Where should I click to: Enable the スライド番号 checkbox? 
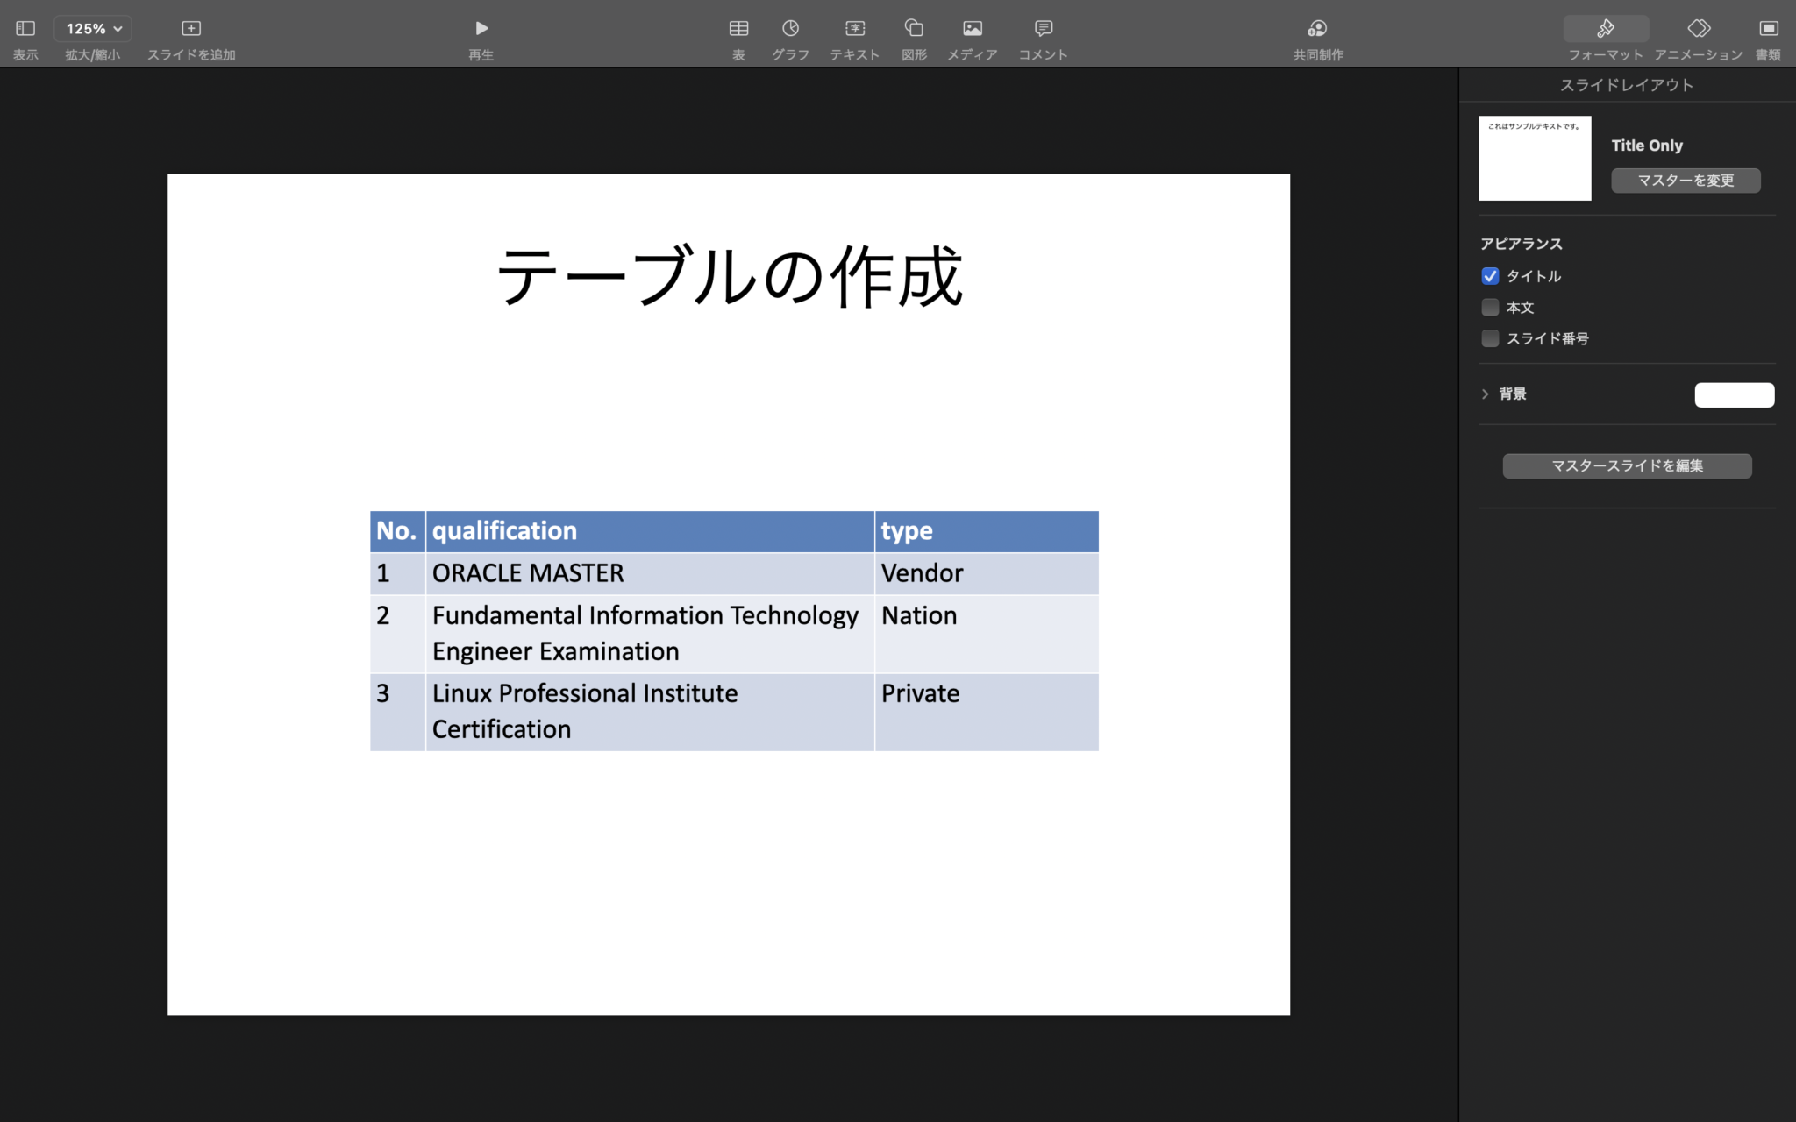(x=1490, y=338)
